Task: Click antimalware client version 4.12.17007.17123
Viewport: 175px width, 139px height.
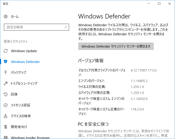Action: (x=143, y=70)
